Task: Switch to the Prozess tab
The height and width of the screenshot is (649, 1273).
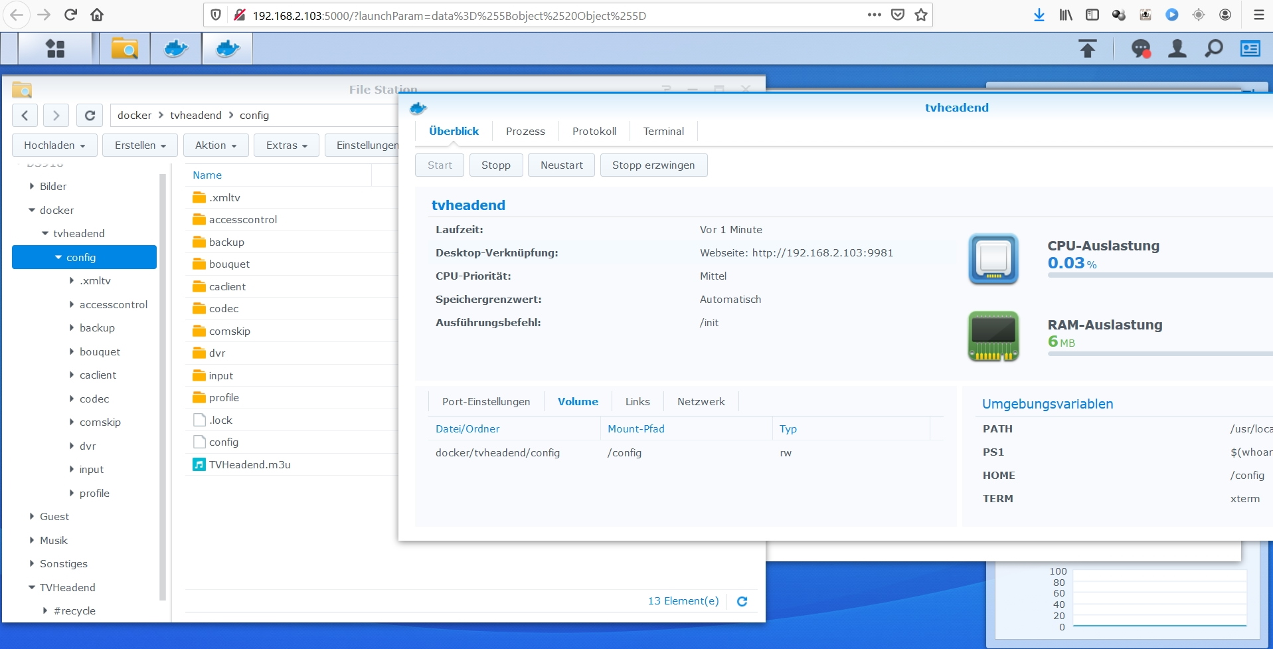Action: tap(525, 132)
